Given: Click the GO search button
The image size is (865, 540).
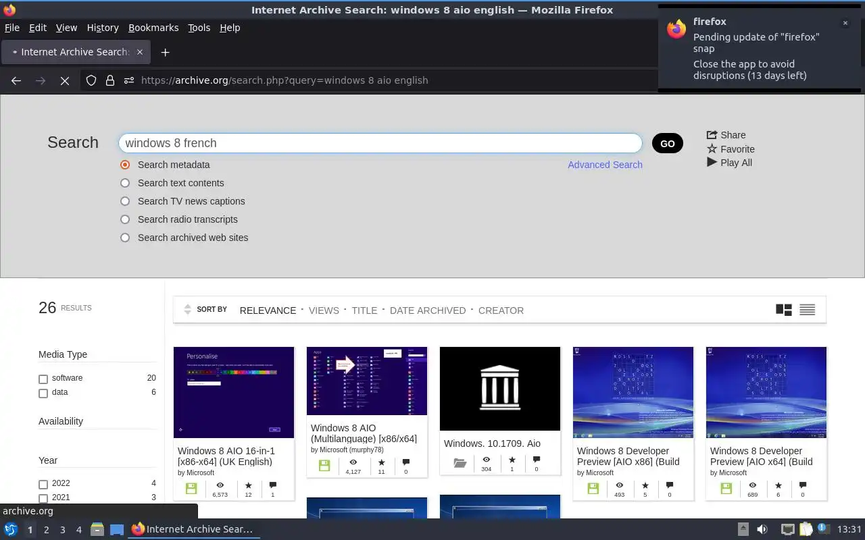Looking at the screenshot, I should (668, 143).
